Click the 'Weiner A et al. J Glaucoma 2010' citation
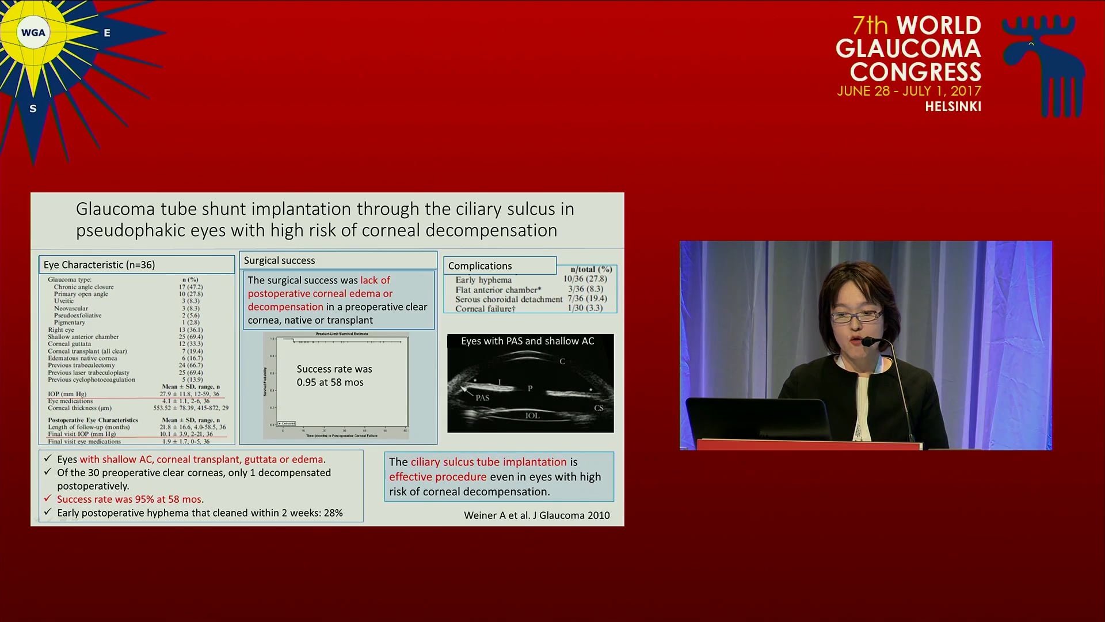 536,515
